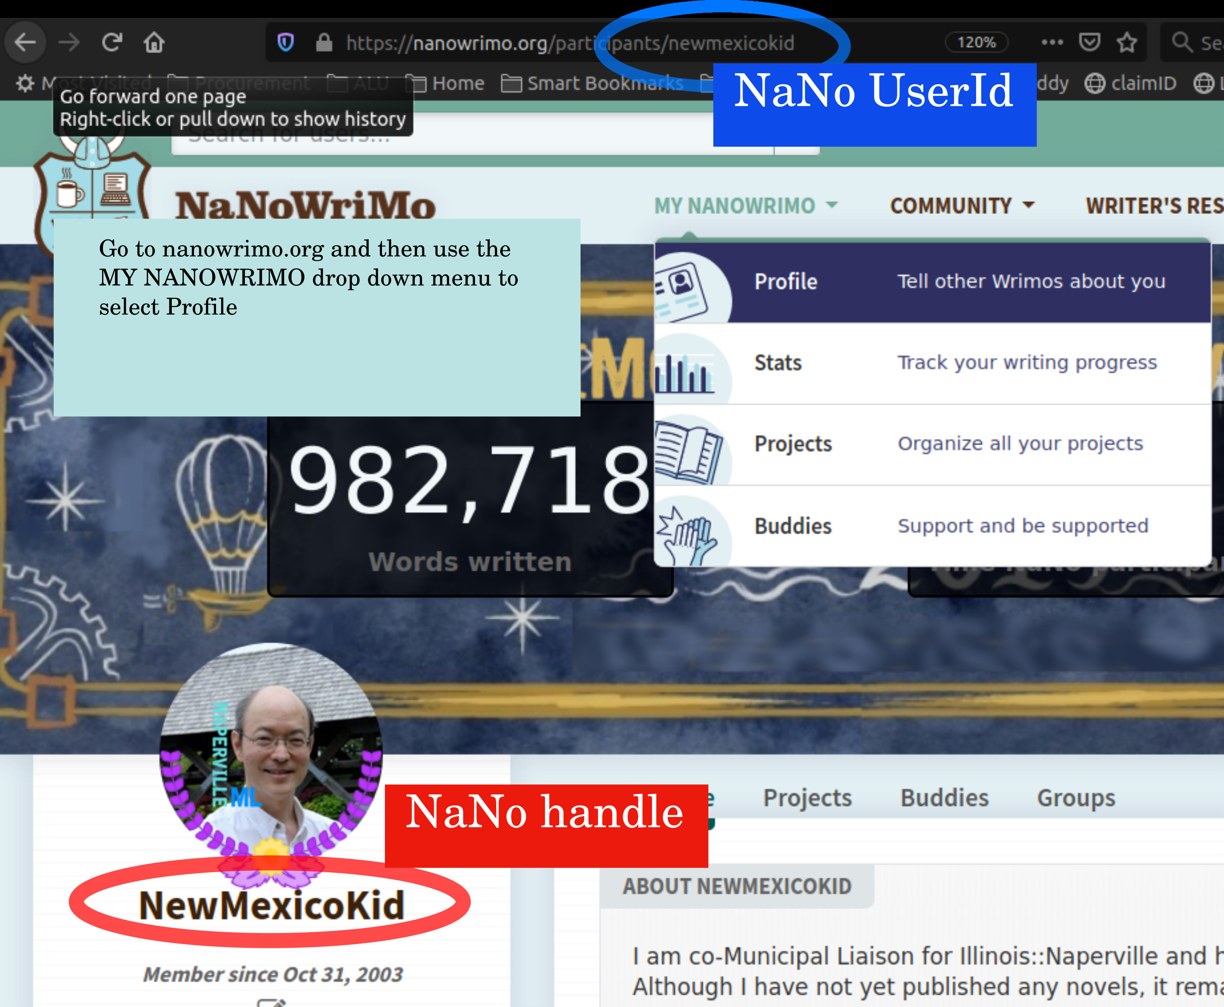Click the 'Organize all your projects' text
The image size is (1224, 1007).
click(1020, 444)
